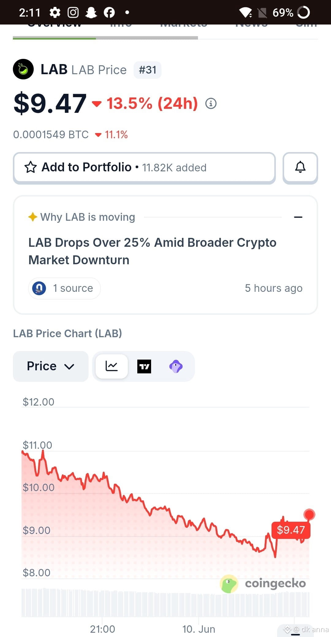
Task: Tap the star icon in Add to Portfolio
Action: (31, 167)
